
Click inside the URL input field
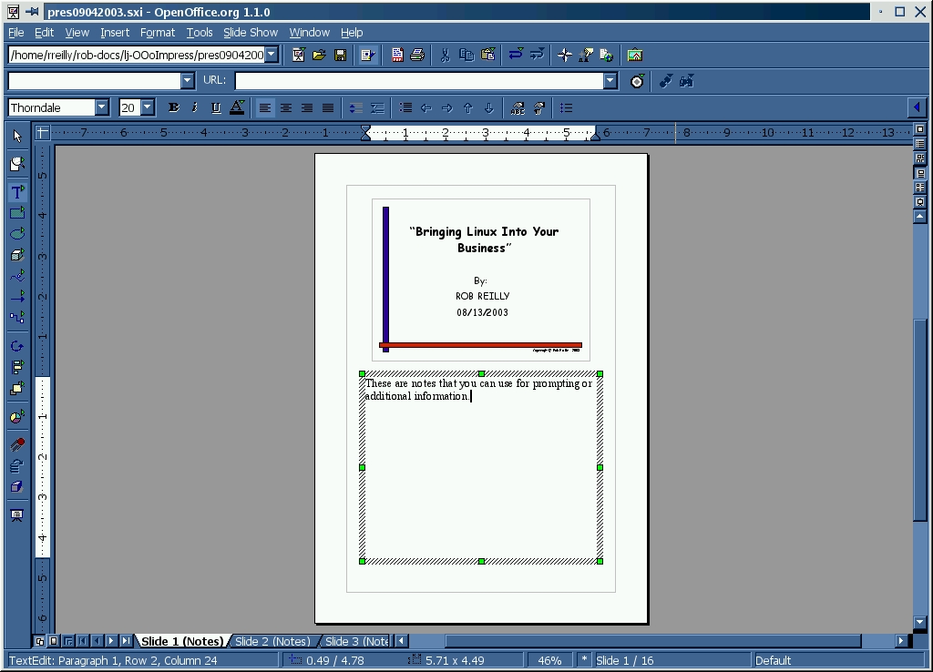(419, 81)
